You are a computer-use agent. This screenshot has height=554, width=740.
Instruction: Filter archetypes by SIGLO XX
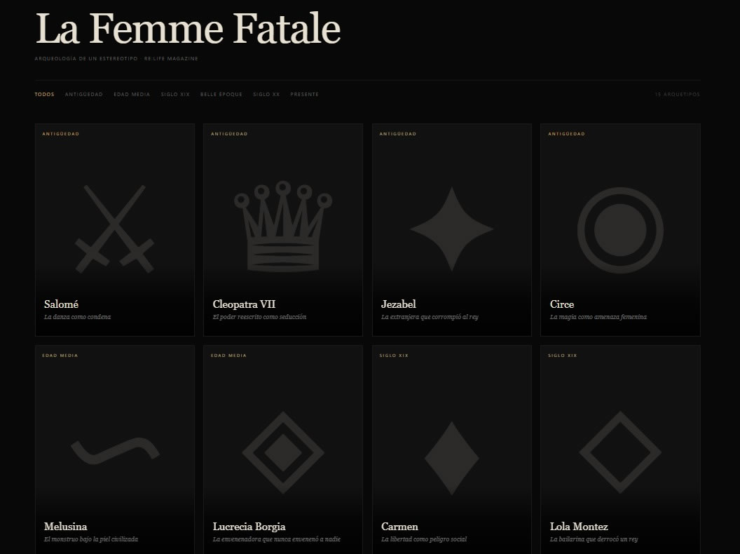click(x=266, y=95)
